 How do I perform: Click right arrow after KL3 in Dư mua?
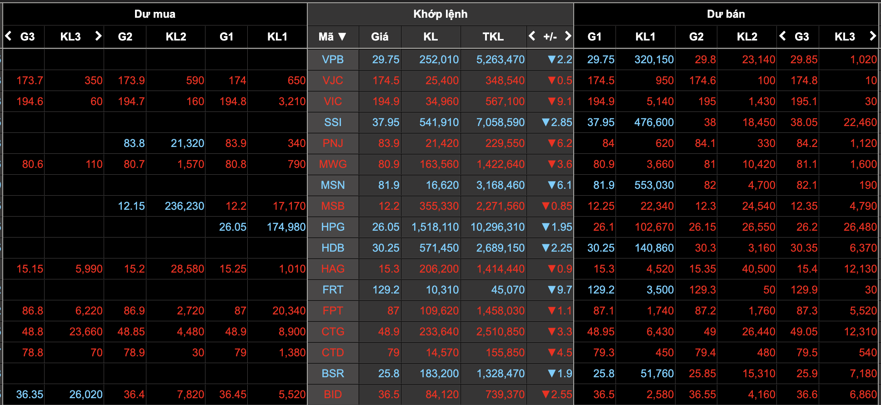[x=98, y=36]
